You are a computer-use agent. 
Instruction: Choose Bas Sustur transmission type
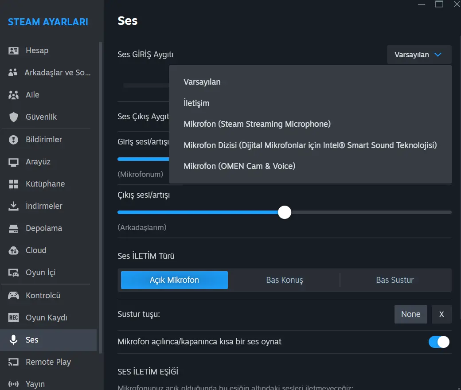(395, 280)
